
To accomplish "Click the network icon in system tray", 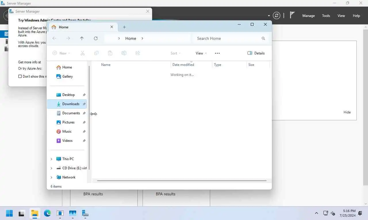I will (325, 213).
